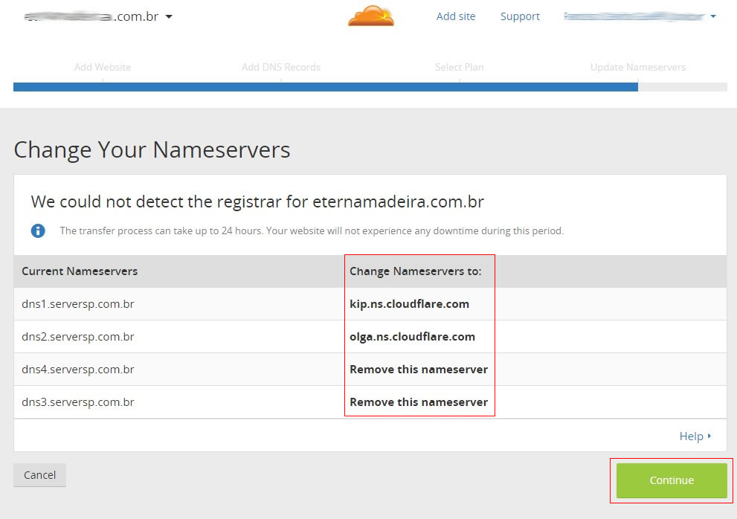Select the Add Website step
The width and height of the screenshot is (737, 519).
click(103, 67)
